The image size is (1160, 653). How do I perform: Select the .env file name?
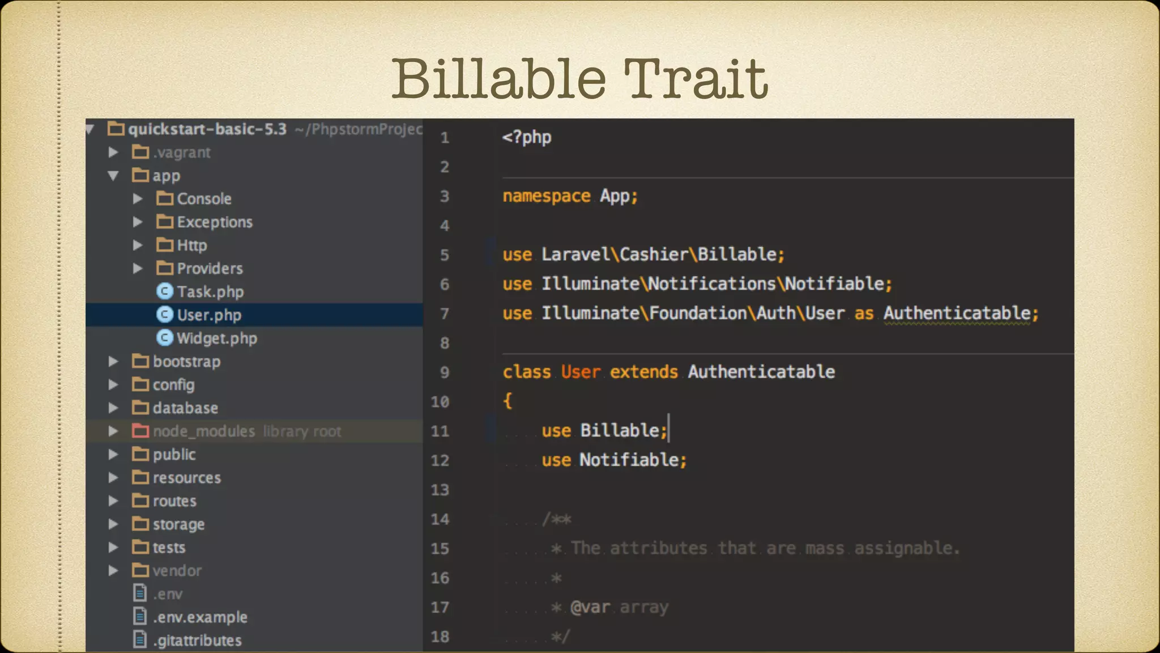pyautogui.click(x=168, y=594)
